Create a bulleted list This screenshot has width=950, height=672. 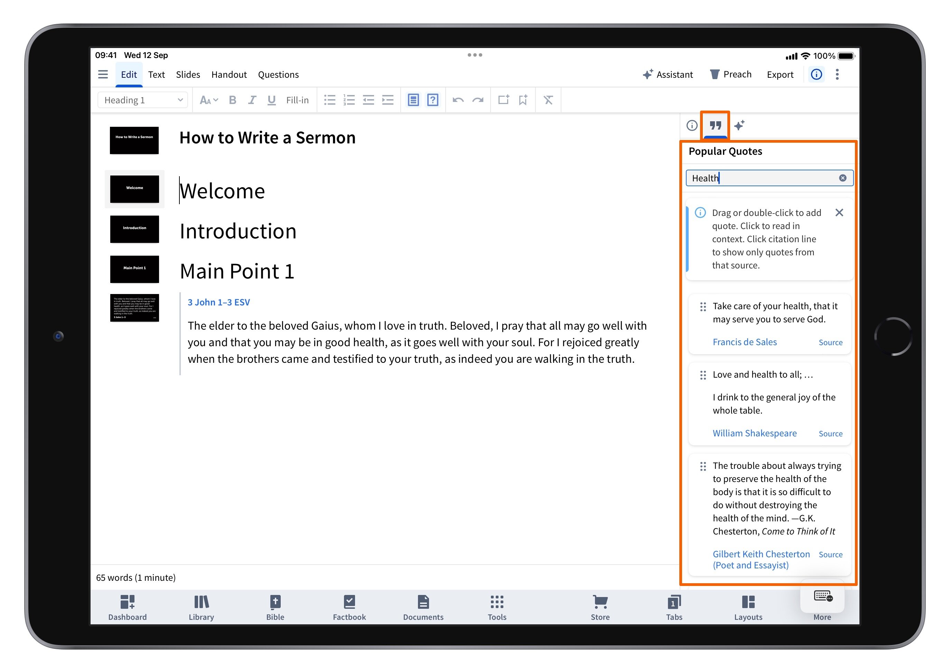pos(329,100)
